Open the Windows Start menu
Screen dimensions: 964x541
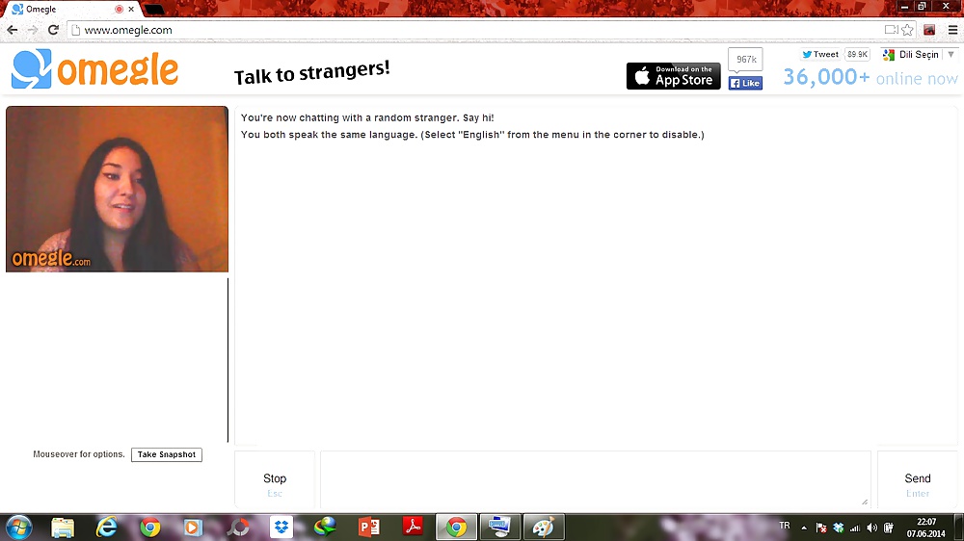[x=18, y=528]
